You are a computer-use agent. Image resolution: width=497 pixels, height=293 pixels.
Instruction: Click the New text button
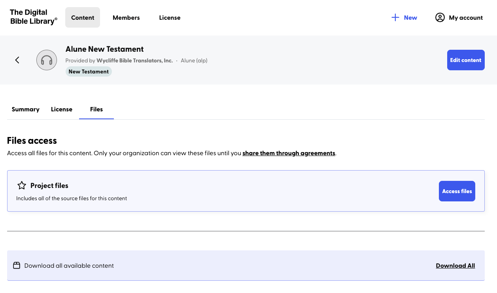(410, 17)
